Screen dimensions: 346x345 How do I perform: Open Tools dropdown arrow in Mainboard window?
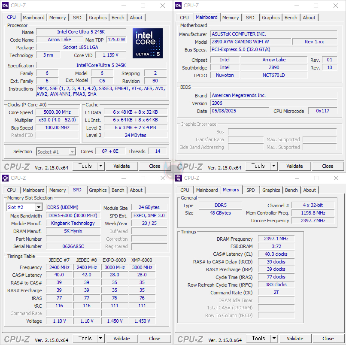click(273, 166)
